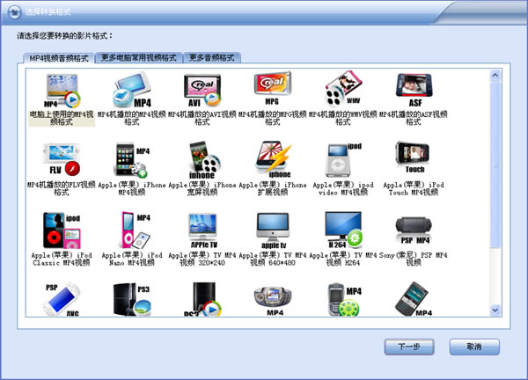
Task: Select iPod Classic MP4 video format
Action: (62, 229)
